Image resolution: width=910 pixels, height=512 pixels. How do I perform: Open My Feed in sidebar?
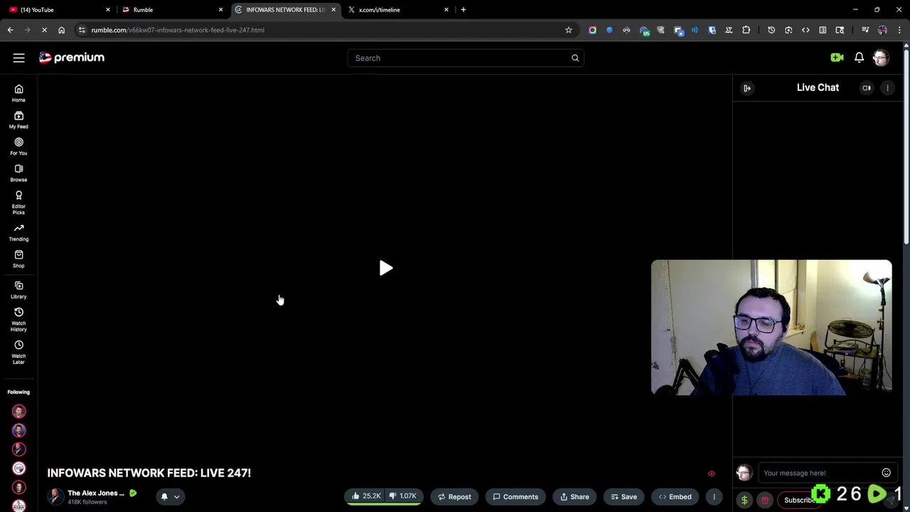[18, 119]
